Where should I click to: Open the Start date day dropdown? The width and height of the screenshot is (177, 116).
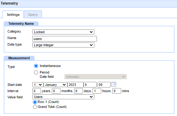tap(38, 85)
